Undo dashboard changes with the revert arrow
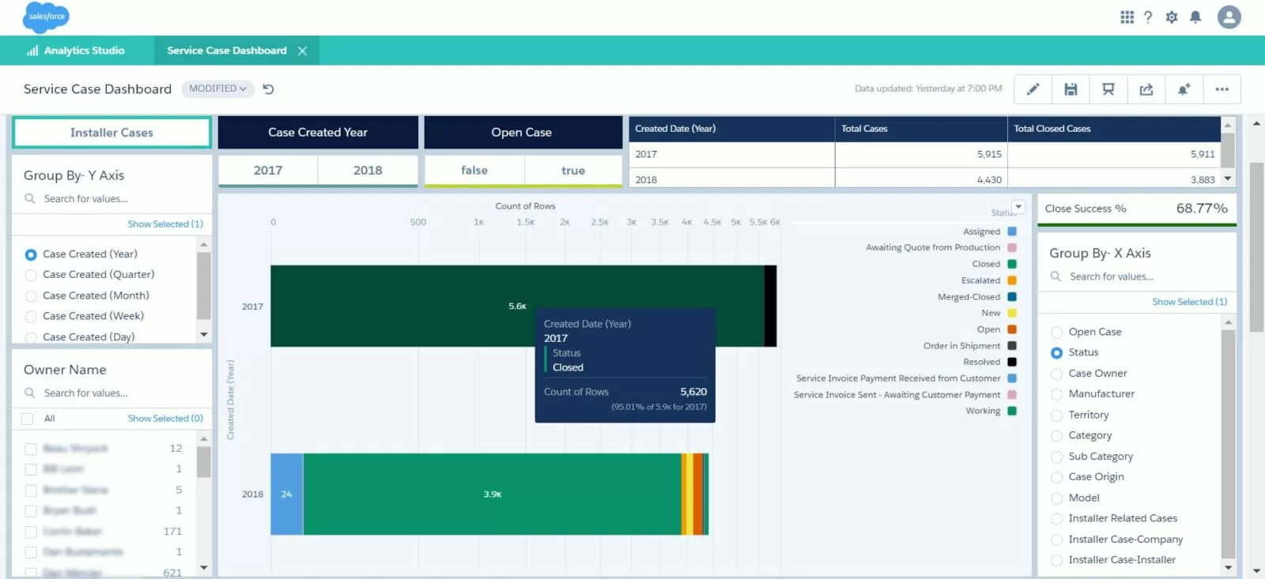1265x579 pixels. (269, 89)
